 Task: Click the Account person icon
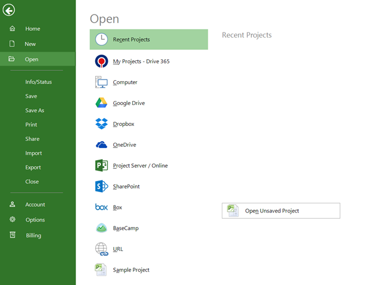tap(12, 204)
